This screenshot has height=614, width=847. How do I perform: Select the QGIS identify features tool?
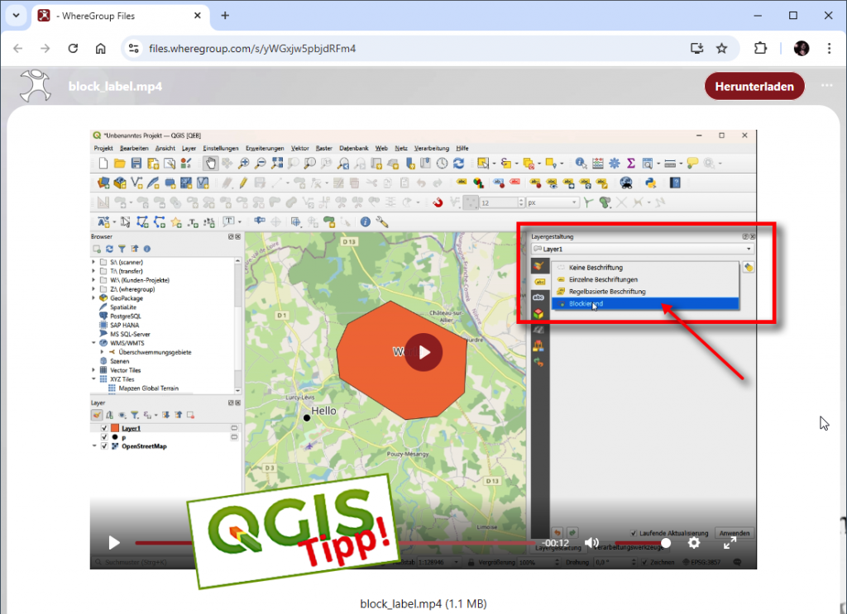pos(581,164)
